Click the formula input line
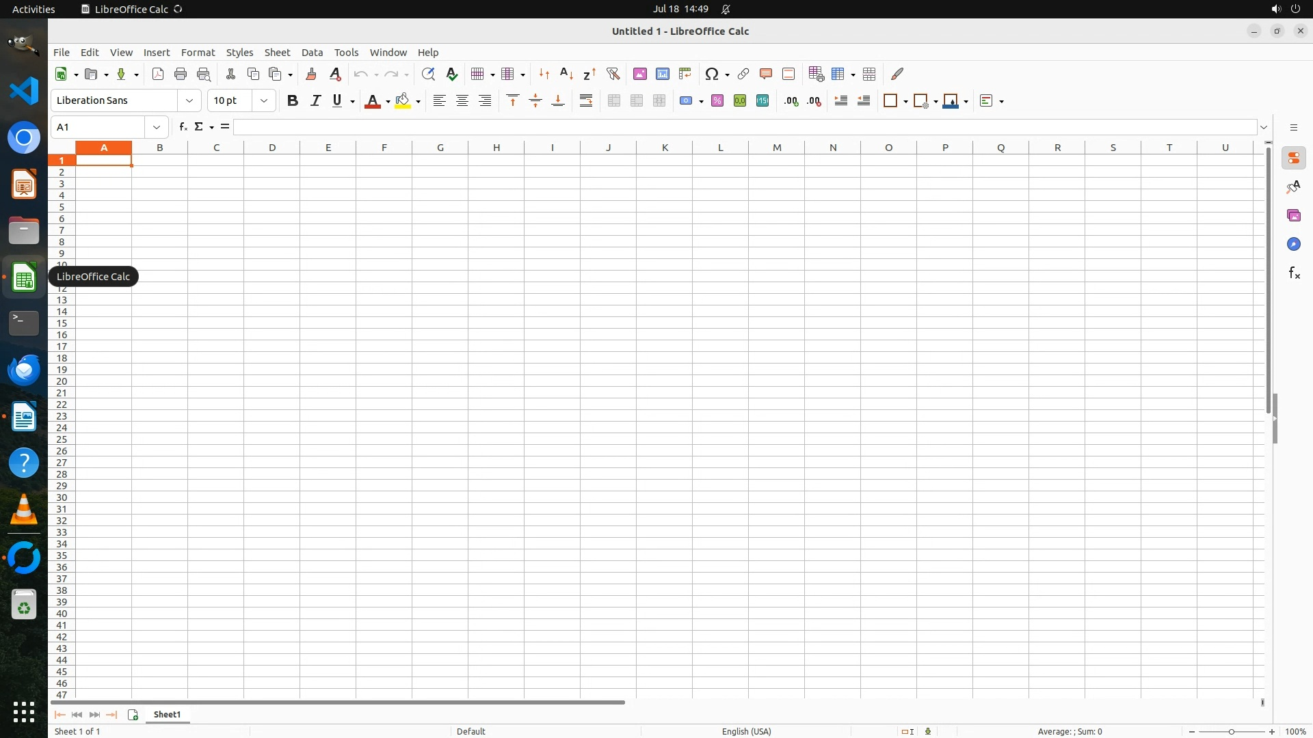This screenshot has width=1313, height=738. pos(744,127)
